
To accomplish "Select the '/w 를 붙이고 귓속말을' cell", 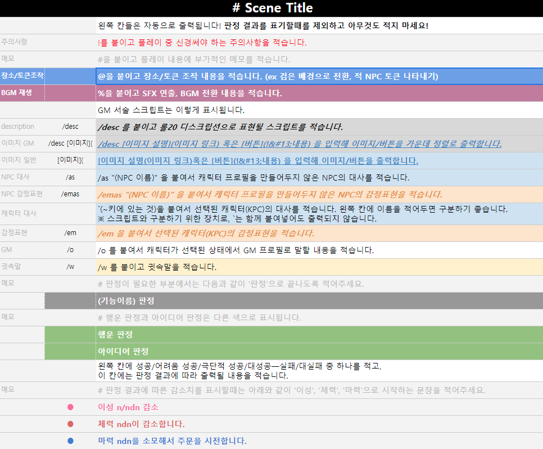I will 319,267.
